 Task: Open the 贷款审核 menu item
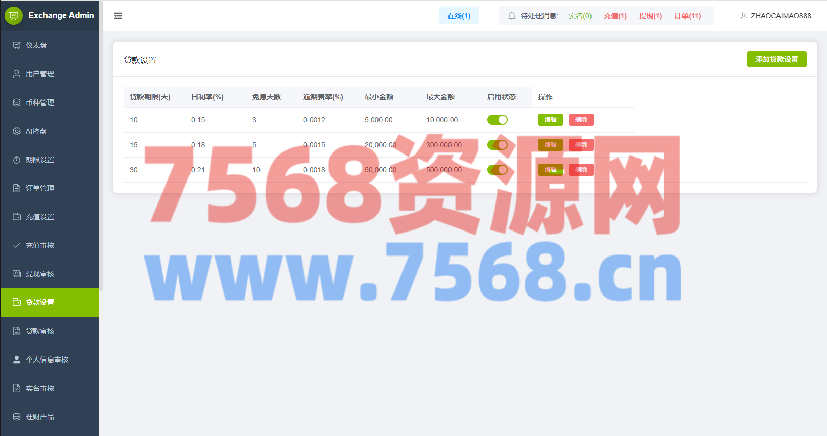(40, 331)
